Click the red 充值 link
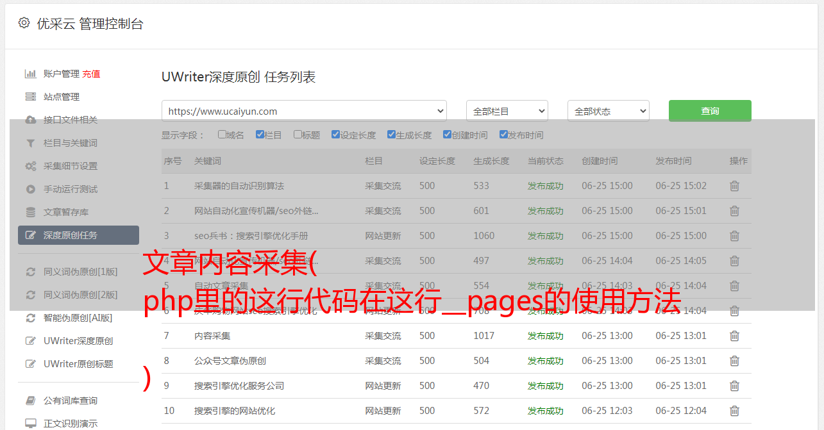The image size is (824, 430). 91,74
